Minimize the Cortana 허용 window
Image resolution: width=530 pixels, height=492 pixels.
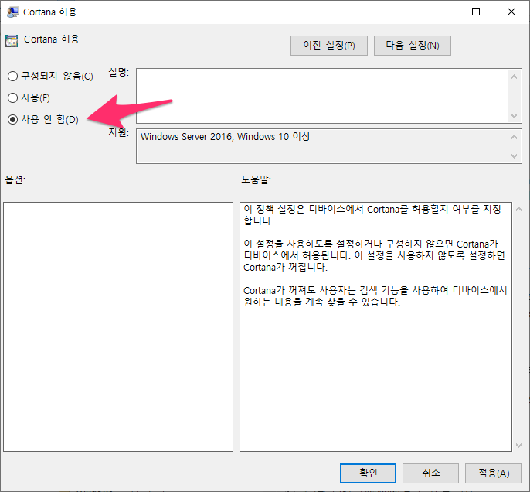click(x=440, y=12)
